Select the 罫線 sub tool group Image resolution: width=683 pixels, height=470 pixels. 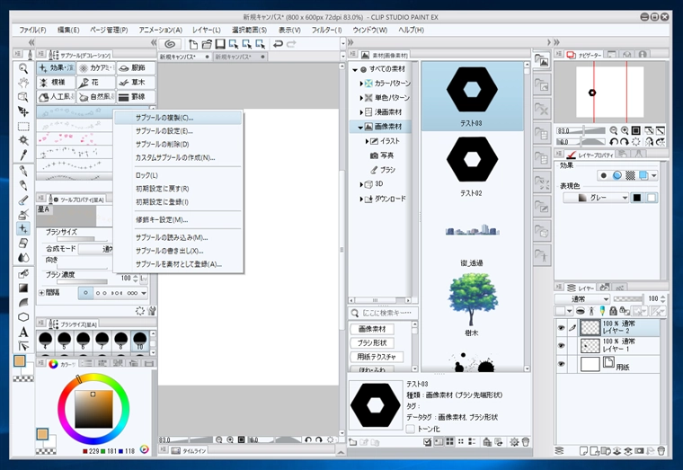tap(136, 97)
